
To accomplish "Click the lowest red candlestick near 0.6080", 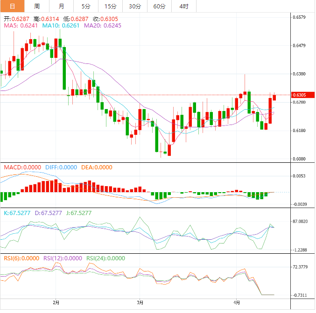I will [169, 150].
